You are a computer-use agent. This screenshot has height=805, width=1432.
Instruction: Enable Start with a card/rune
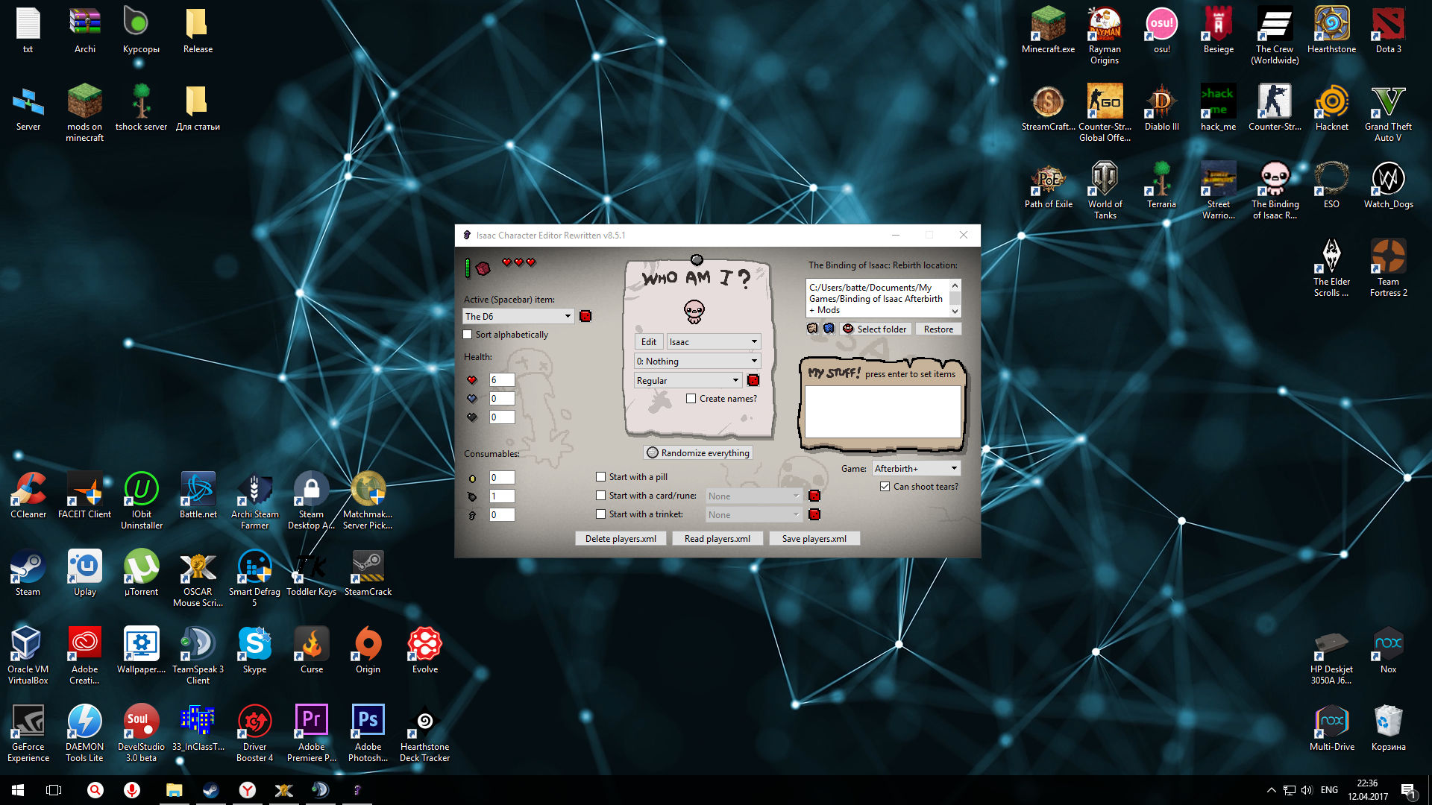pyautogui.click(x=600, y=496)
